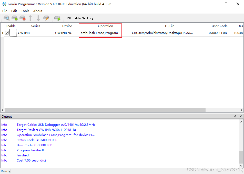Click the Output panel vertical scrollbar thumb
This screenshot has width=244, height=174.
coord(241,157)
